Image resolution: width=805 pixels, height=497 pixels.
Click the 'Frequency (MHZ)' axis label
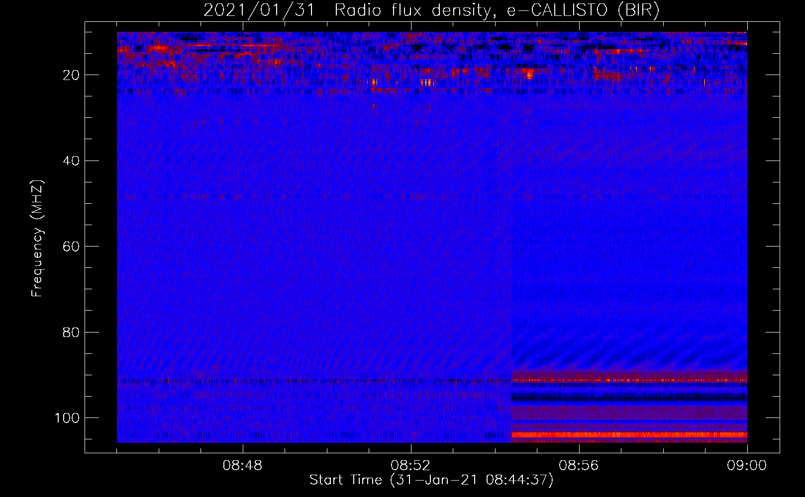pyautogui.click(x=37, y=238)
